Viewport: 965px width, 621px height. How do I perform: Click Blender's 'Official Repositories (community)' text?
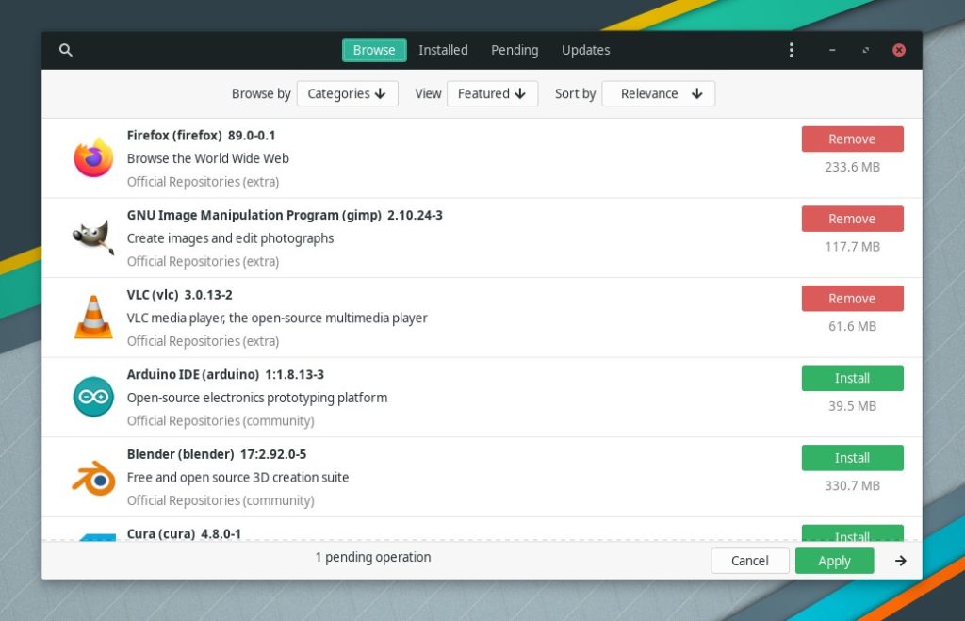point(221,500)
